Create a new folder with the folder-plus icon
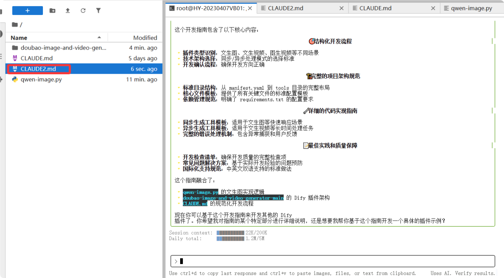Image resolution: width=504 pixels, height=278 pixels. tap(52, 11)
